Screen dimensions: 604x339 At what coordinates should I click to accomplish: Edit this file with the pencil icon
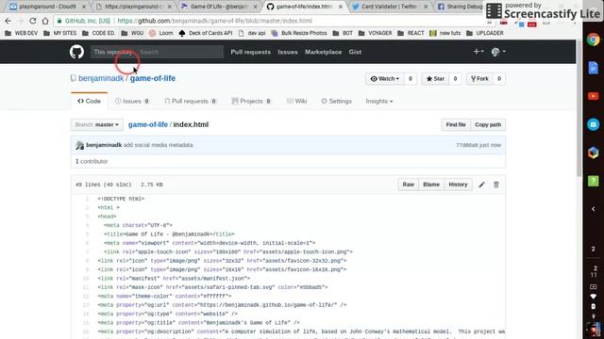tap(481, 185)
